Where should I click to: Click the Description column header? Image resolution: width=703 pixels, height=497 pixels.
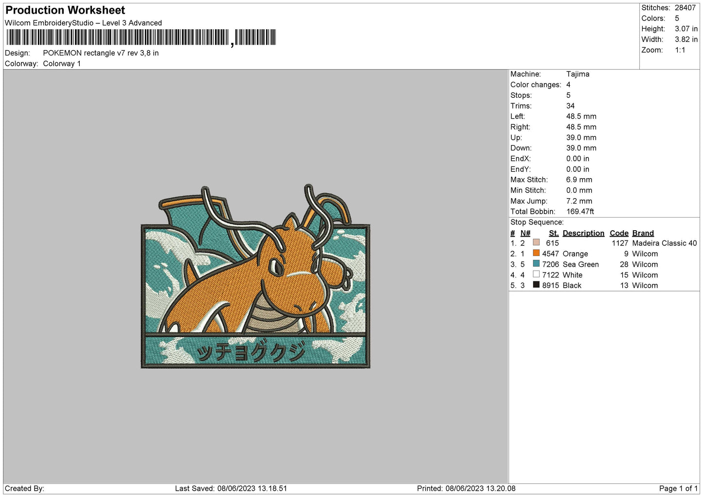click(583, 233)
